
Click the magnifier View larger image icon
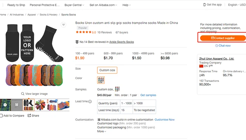point(23,94)
